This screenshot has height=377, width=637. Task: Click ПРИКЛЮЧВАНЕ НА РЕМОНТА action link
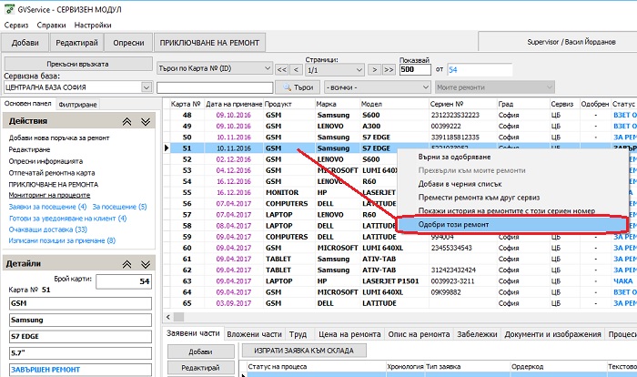[54, 184]
